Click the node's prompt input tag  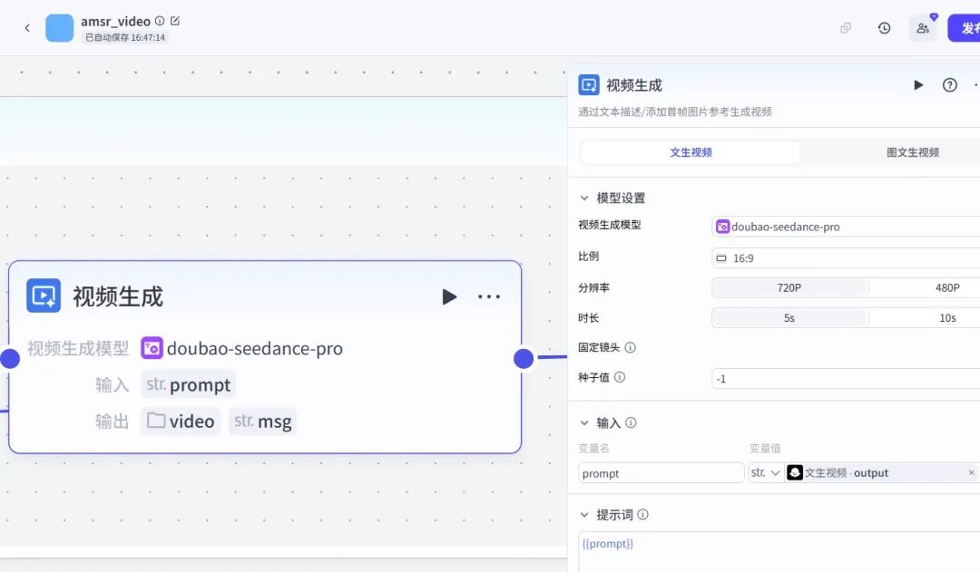[x=188, y=384]
